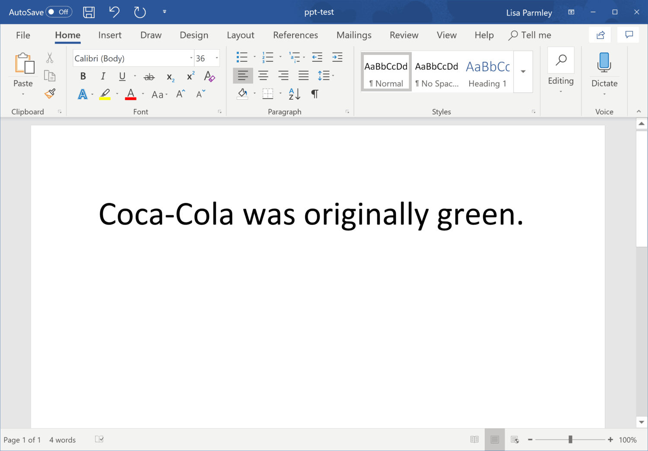Image resolution: width=648 pixels, height=451 pixels.
Task: Activate the Format Painter brush
Action: pos(50,93)
